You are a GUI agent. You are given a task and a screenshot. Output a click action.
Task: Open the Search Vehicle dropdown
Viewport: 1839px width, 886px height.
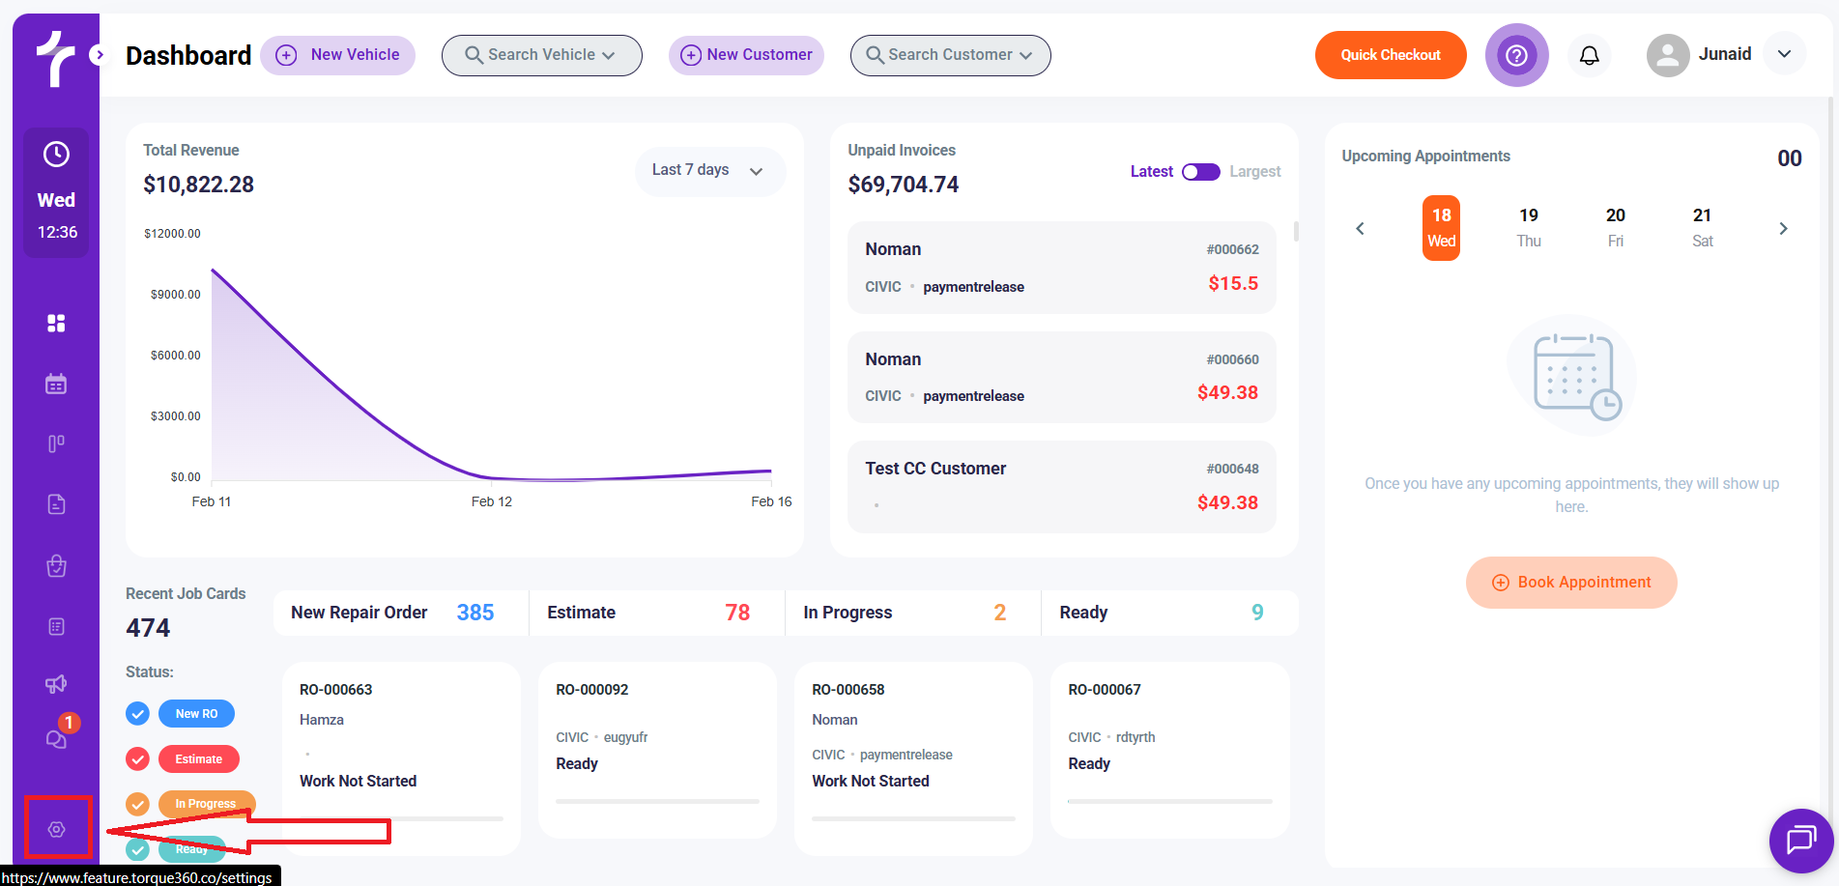541,55
